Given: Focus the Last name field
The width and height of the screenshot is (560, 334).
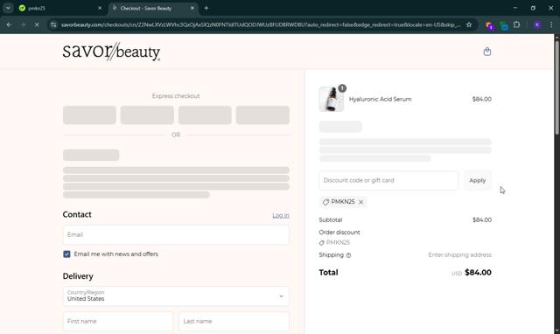Looking at the screenshot, I should (x=234, y=321).
